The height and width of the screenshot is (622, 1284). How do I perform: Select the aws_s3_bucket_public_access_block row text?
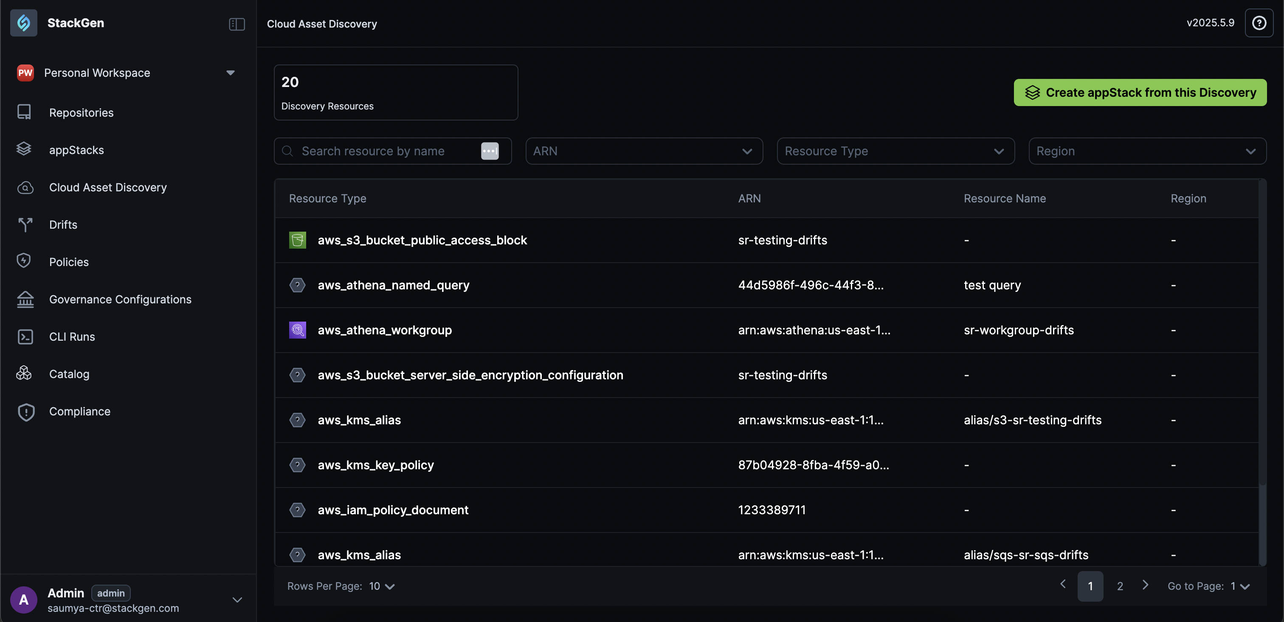(422, 240)
